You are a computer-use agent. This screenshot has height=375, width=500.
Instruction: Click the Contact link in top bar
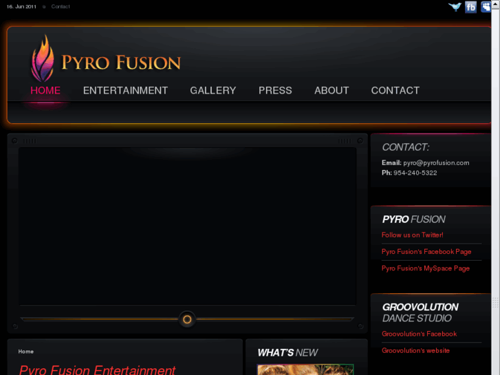pyautogui.click(x=61, y=6)
